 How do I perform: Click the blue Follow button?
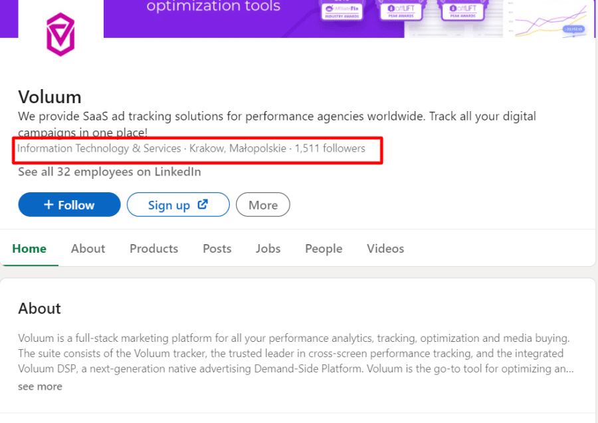pyautogui.click(x=69, y=205)
